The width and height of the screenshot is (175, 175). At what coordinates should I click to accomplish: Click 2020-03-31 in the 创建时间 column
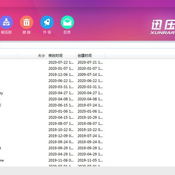coord(90,87)
